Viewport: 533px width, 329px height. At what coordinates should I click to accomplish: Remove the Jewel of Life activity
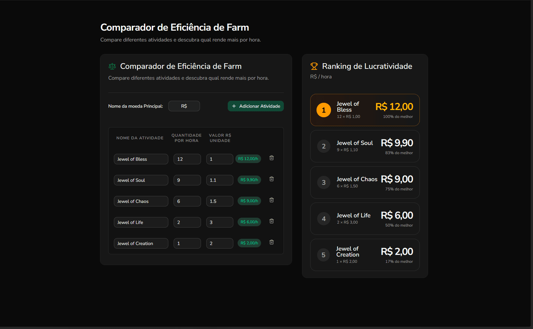click(x=271, y=221)
